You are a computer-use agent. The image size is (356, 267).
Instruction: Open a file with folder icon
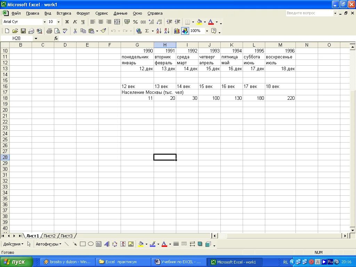tap(15, 31)
